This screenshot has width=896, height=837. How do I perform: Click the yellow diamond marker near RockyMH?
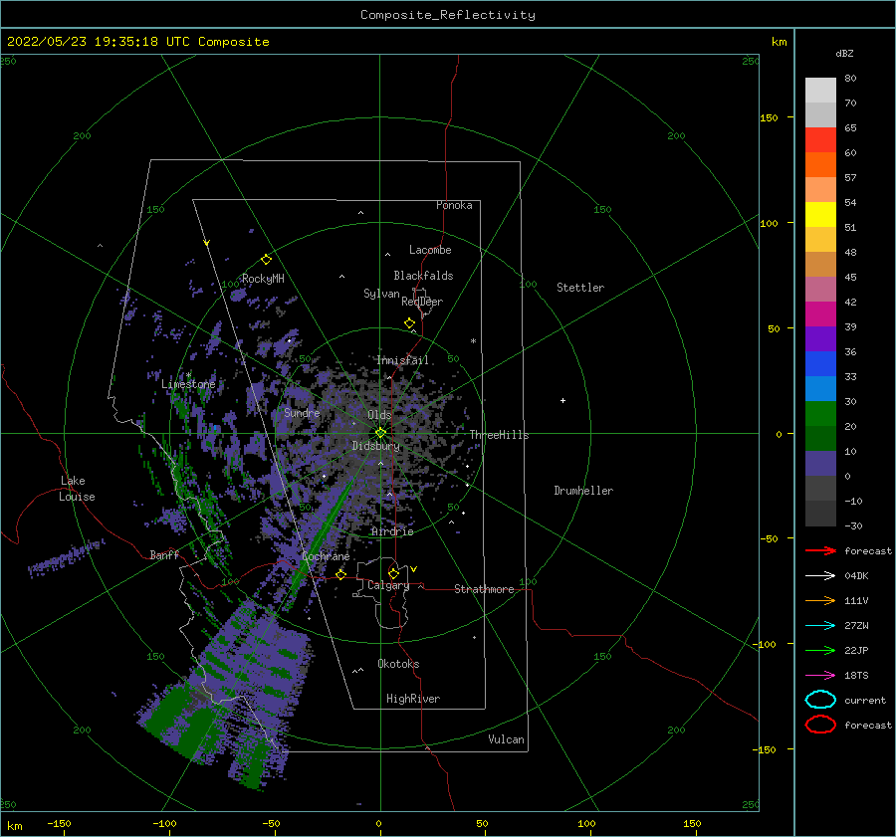coord(266,260)
